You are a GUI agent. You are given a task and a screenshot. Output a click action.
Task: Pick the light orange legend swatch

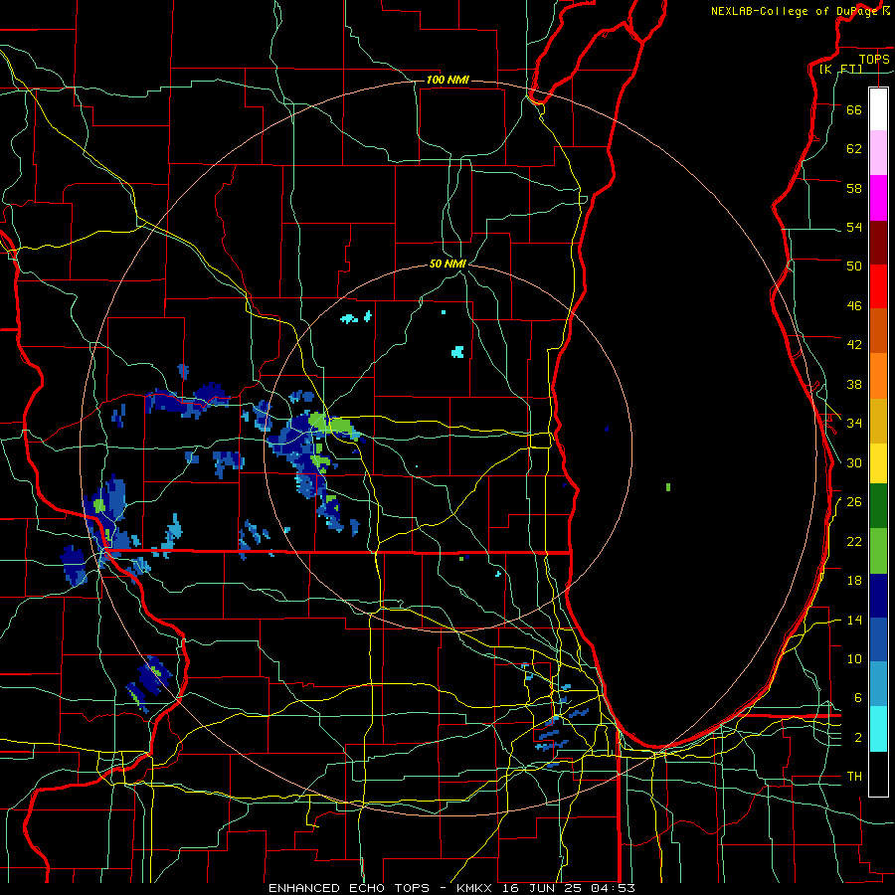[x=878, y=376]
